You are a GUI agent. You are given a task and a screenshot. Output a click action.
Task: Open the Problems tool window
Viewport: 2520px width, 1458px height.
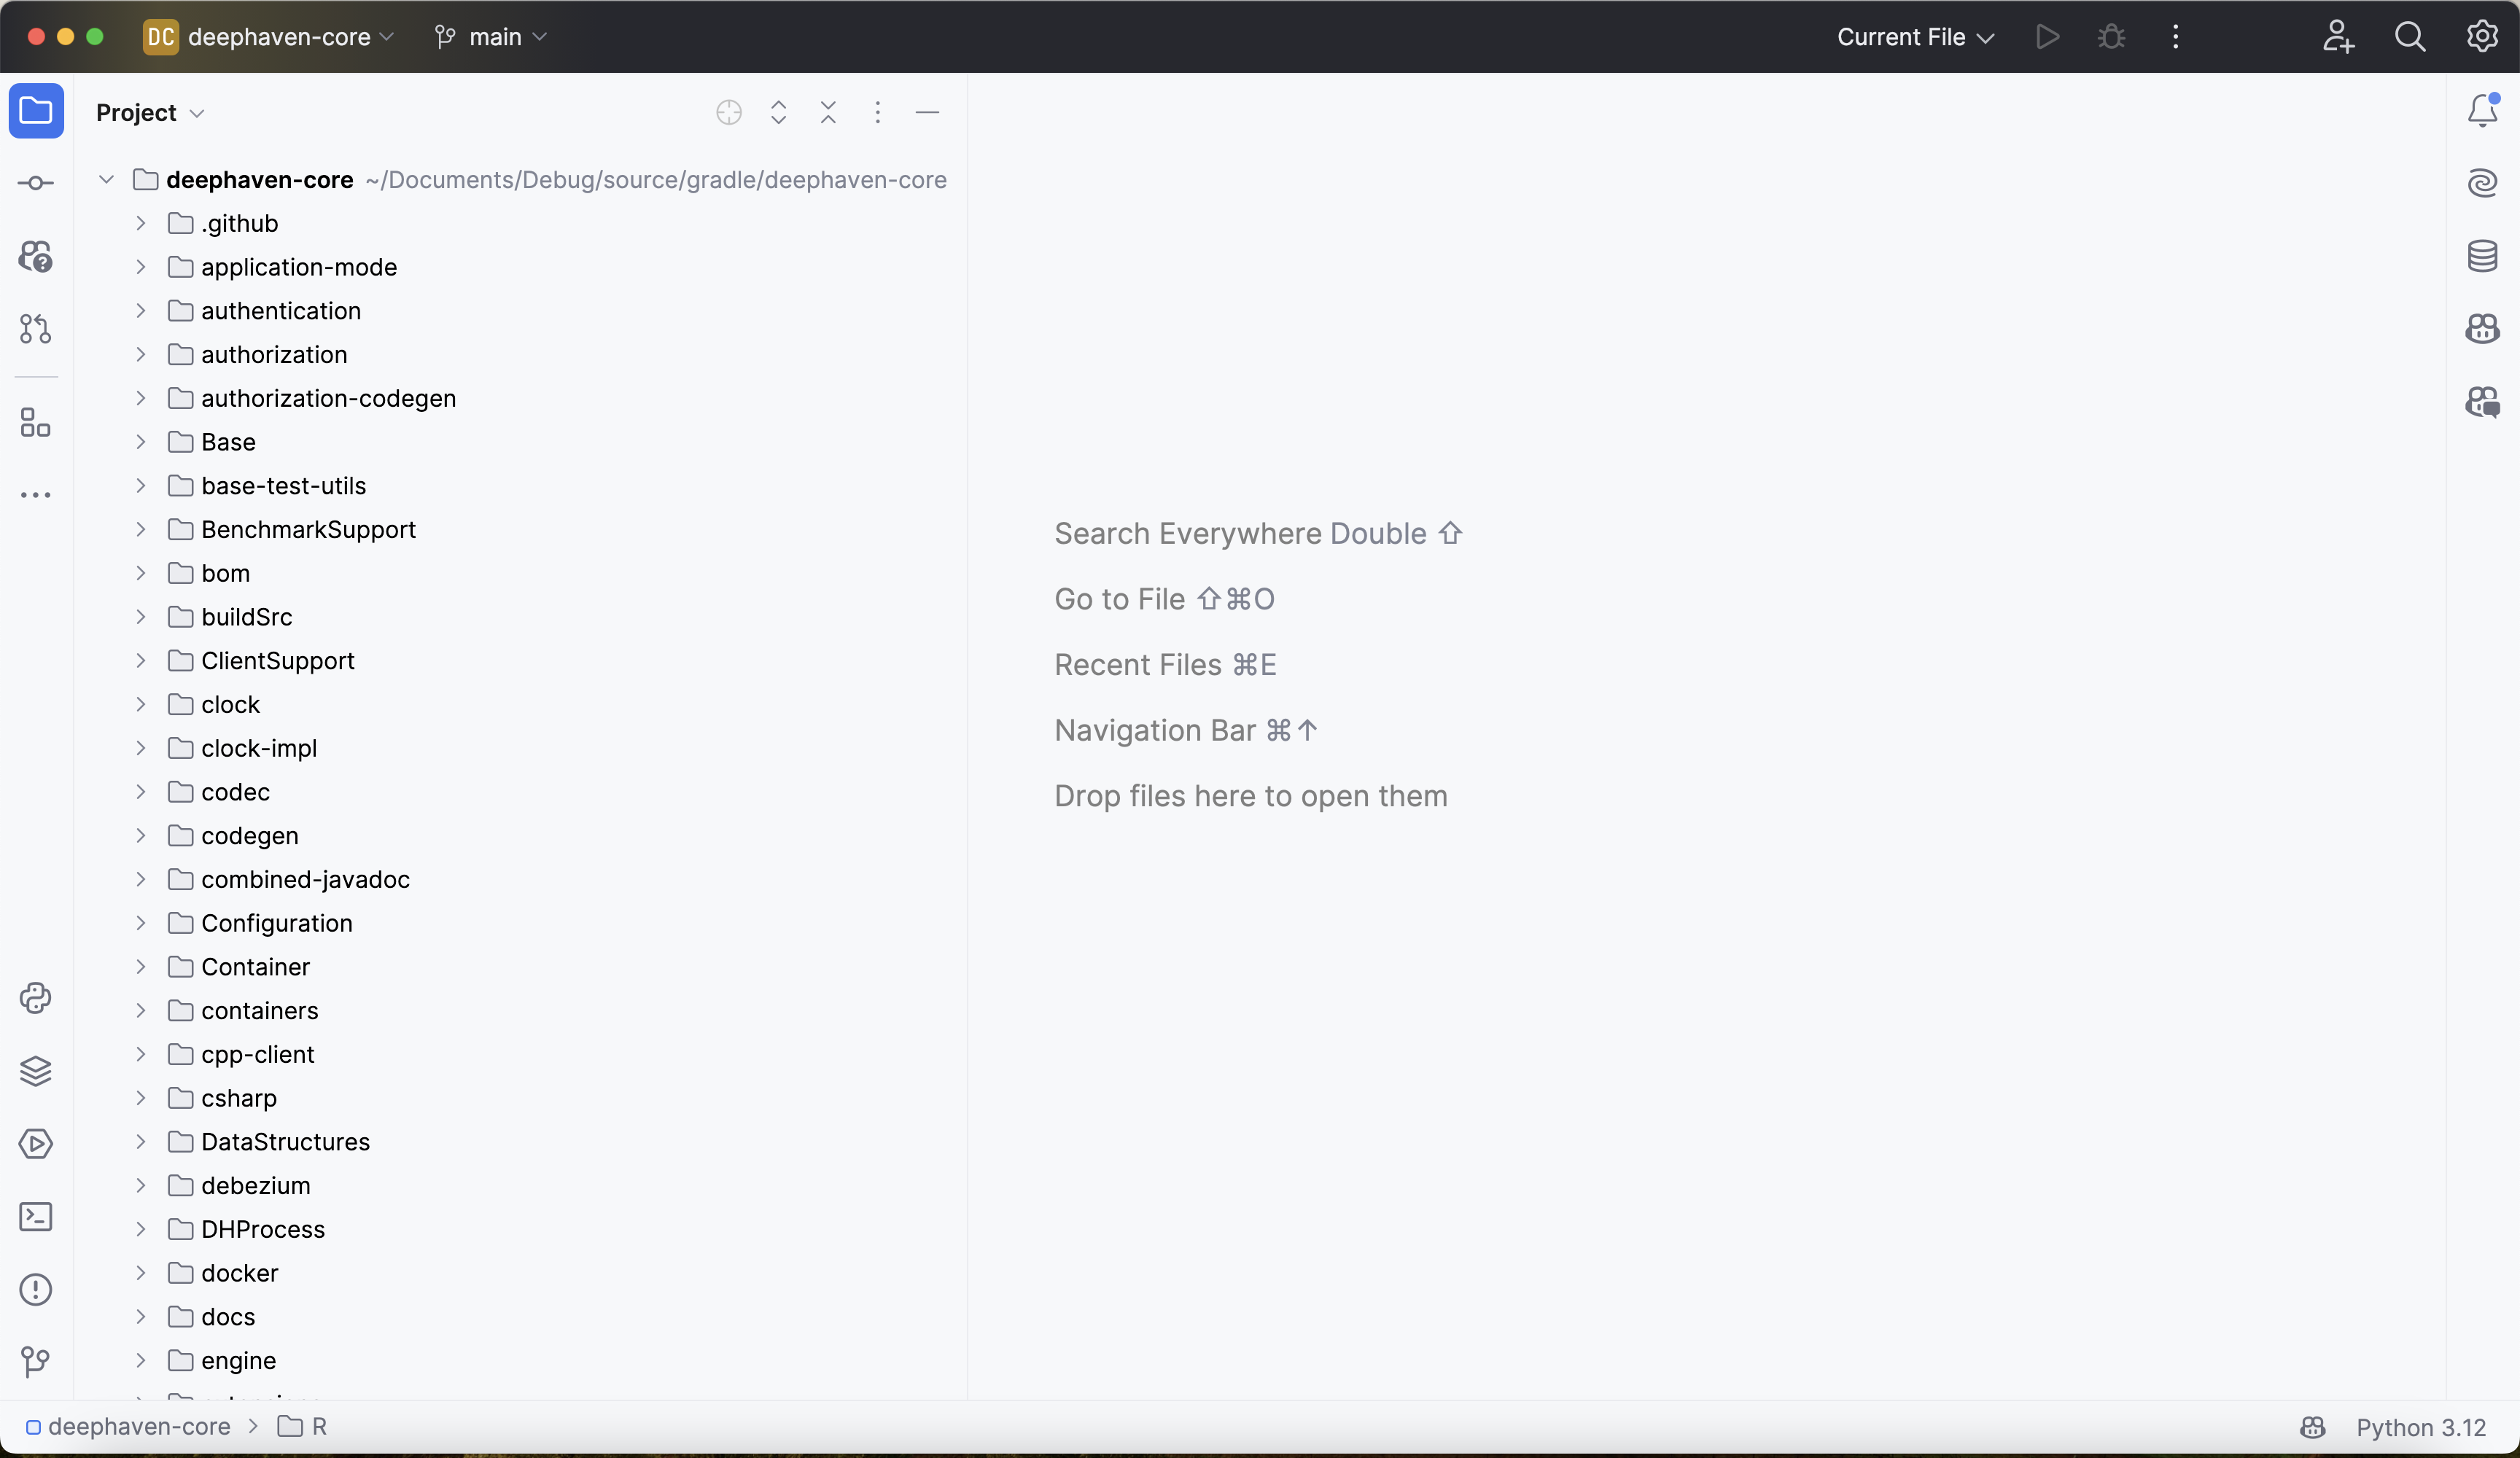tap(36, 1290)
